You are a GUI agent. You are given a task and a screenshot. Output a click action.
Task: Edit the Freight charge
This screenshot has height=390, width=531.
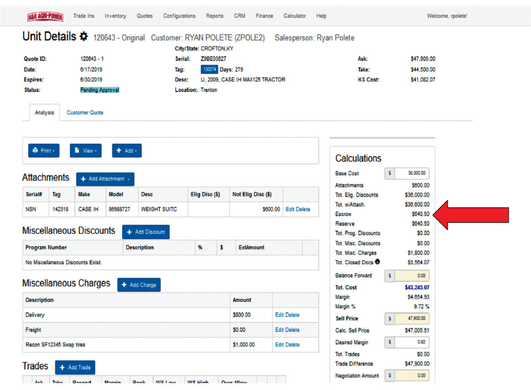coord(279,330)
